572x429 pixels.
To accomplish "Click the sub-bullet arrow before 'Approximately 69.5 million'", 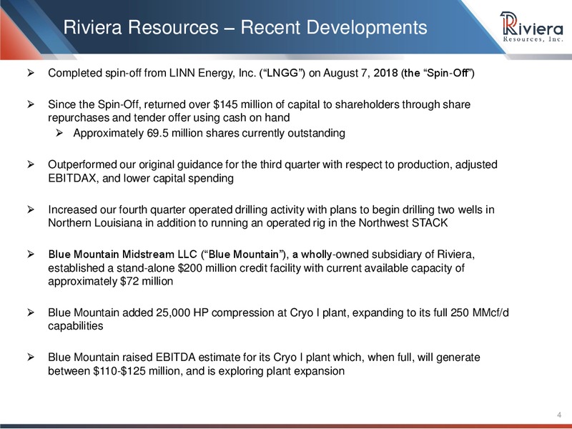I will [60, 133].
